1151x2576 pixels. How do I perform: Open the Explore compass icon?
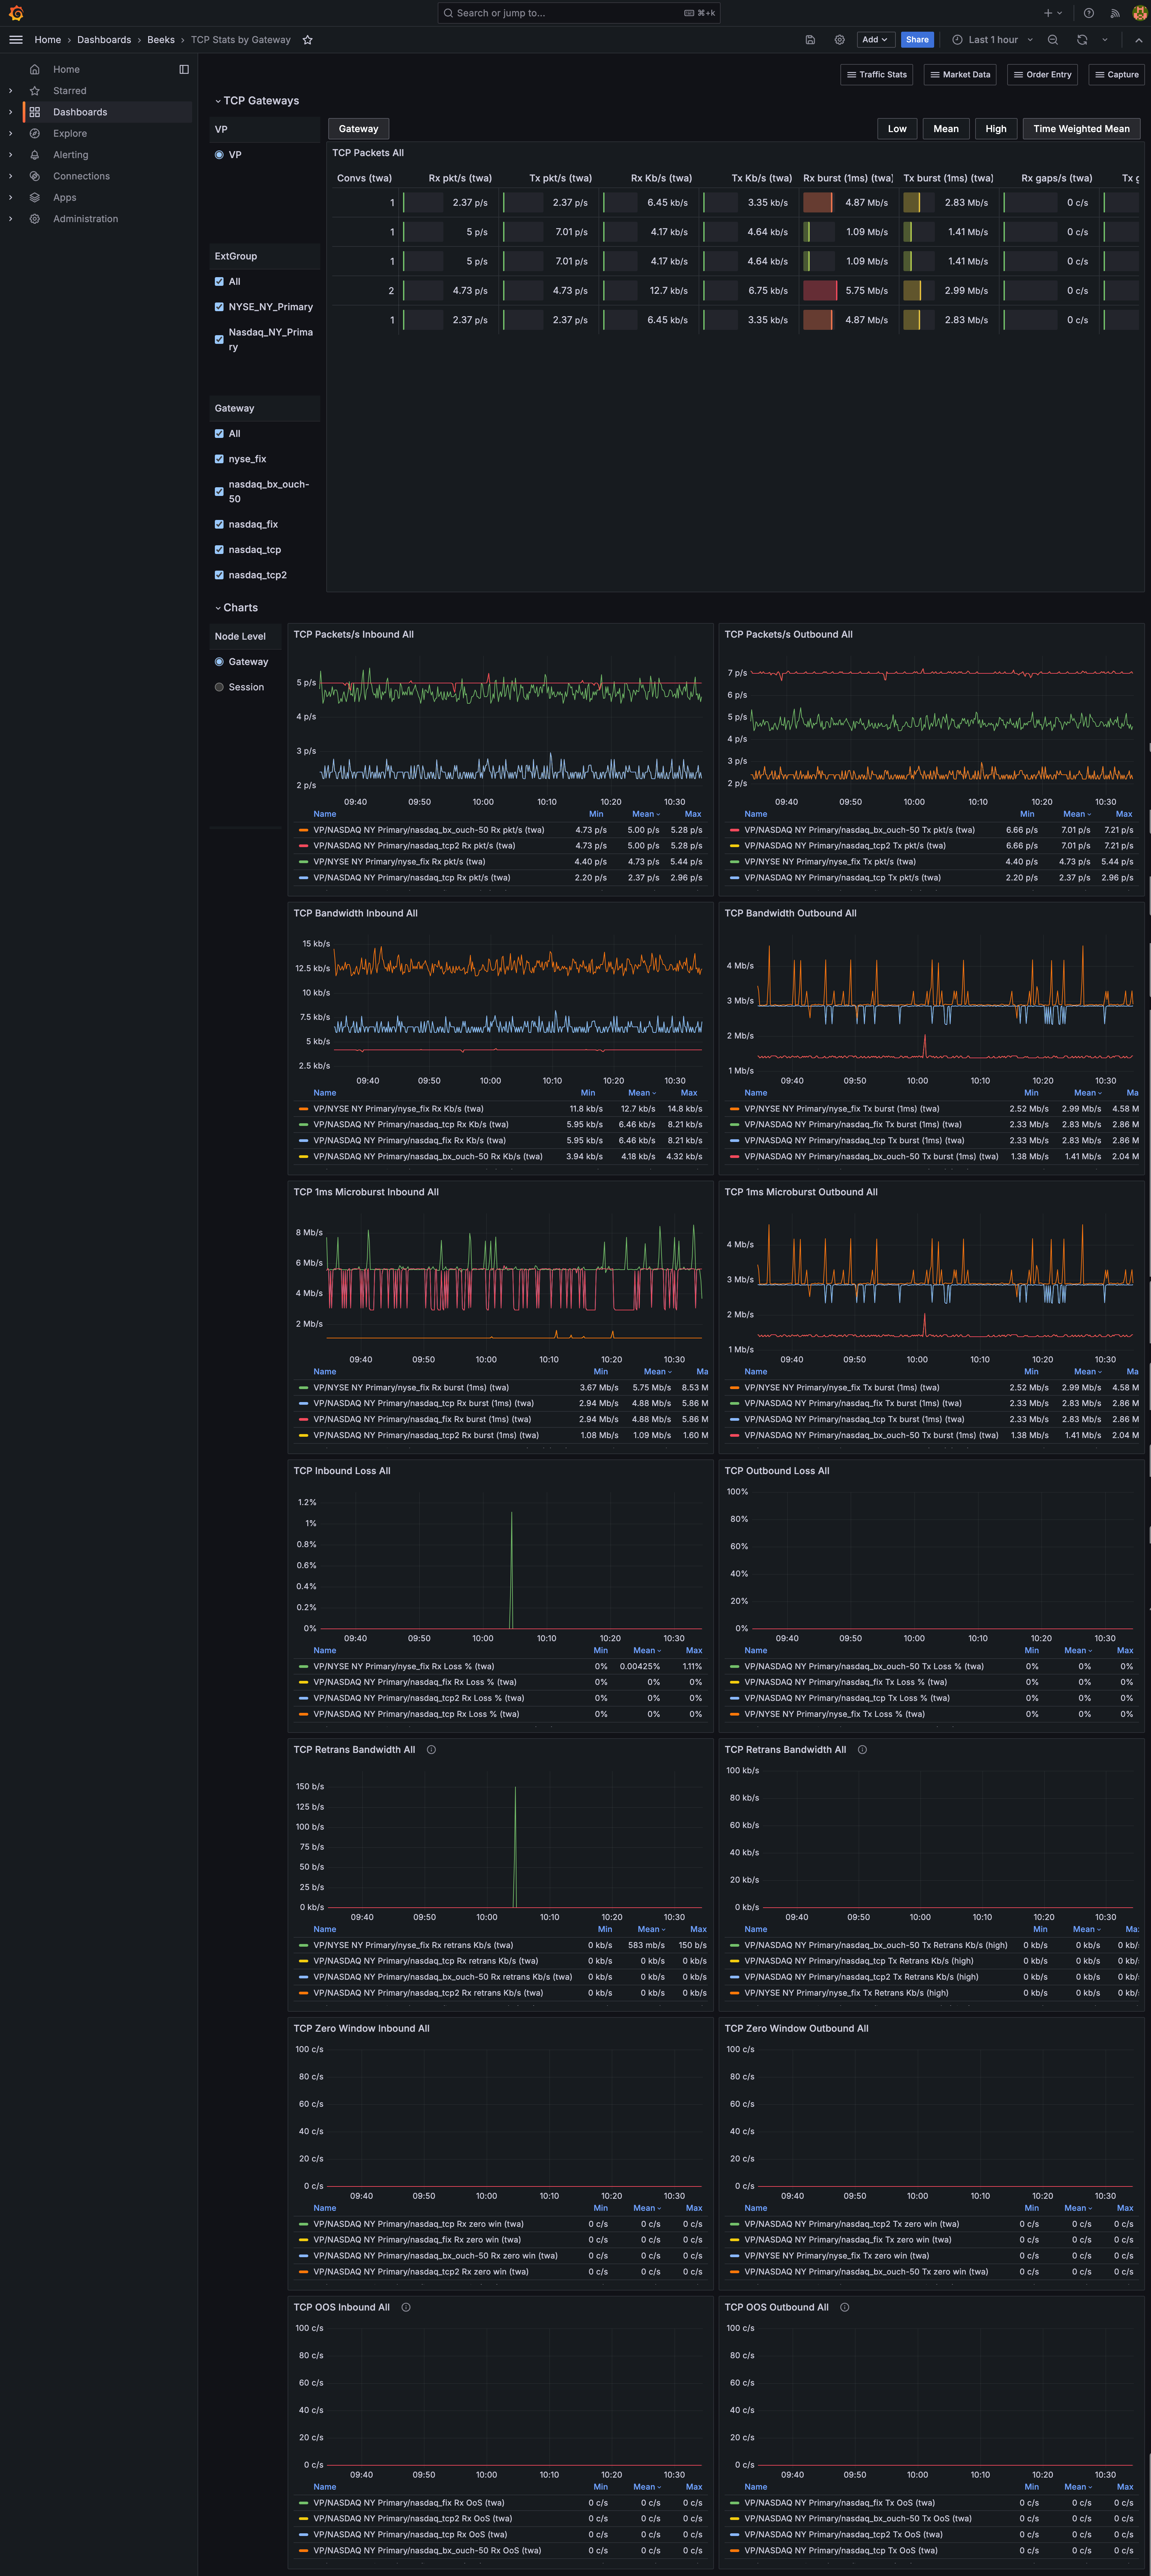pyautogui.click(x=35, y=133)
